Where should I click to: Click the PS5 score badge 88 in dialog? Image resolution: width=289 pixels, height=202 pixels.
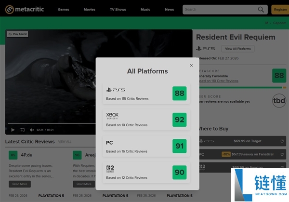point(180,94)
